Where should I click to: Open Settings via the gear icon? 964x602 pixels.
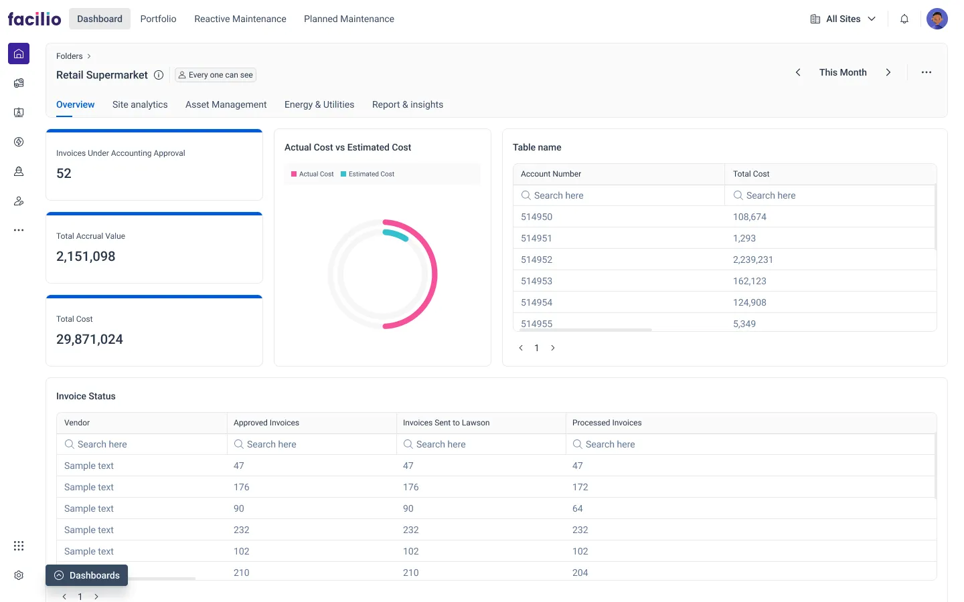pyautogui.click(x=19, y=575)
